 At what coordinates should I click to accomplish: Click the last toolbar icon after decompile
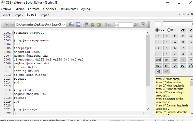point(143,25)
